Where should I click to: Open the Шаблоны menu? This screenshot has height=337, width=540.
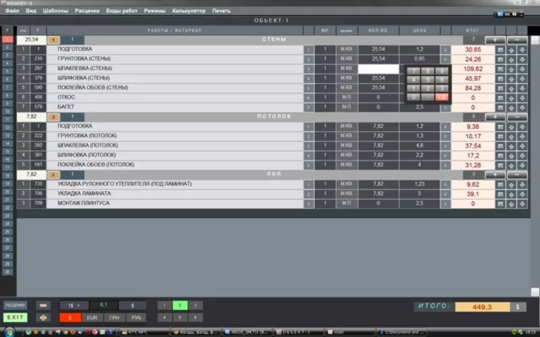click(55, 11)
